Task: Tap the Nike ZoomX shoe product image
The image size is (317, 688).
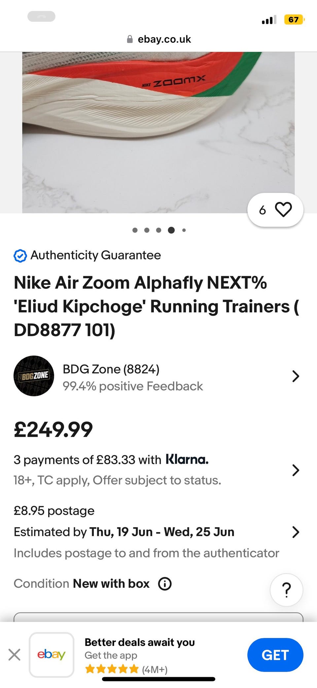Action: [x=158, y=132]
